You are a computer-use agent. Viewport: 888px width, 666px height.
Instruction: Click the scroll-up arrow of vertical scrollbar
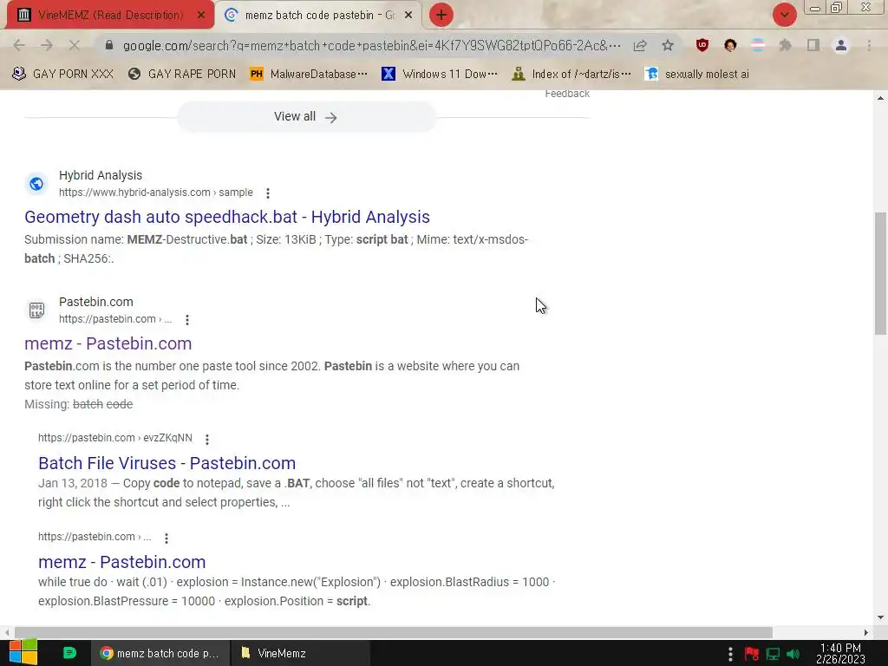880,97
